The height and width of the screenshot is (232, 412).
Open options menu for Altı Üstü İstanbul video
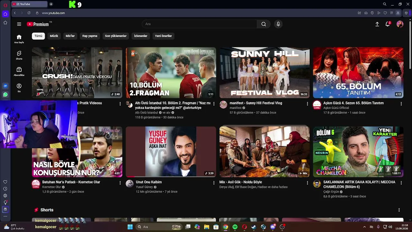pyautogui.click(x=214, y=104)
